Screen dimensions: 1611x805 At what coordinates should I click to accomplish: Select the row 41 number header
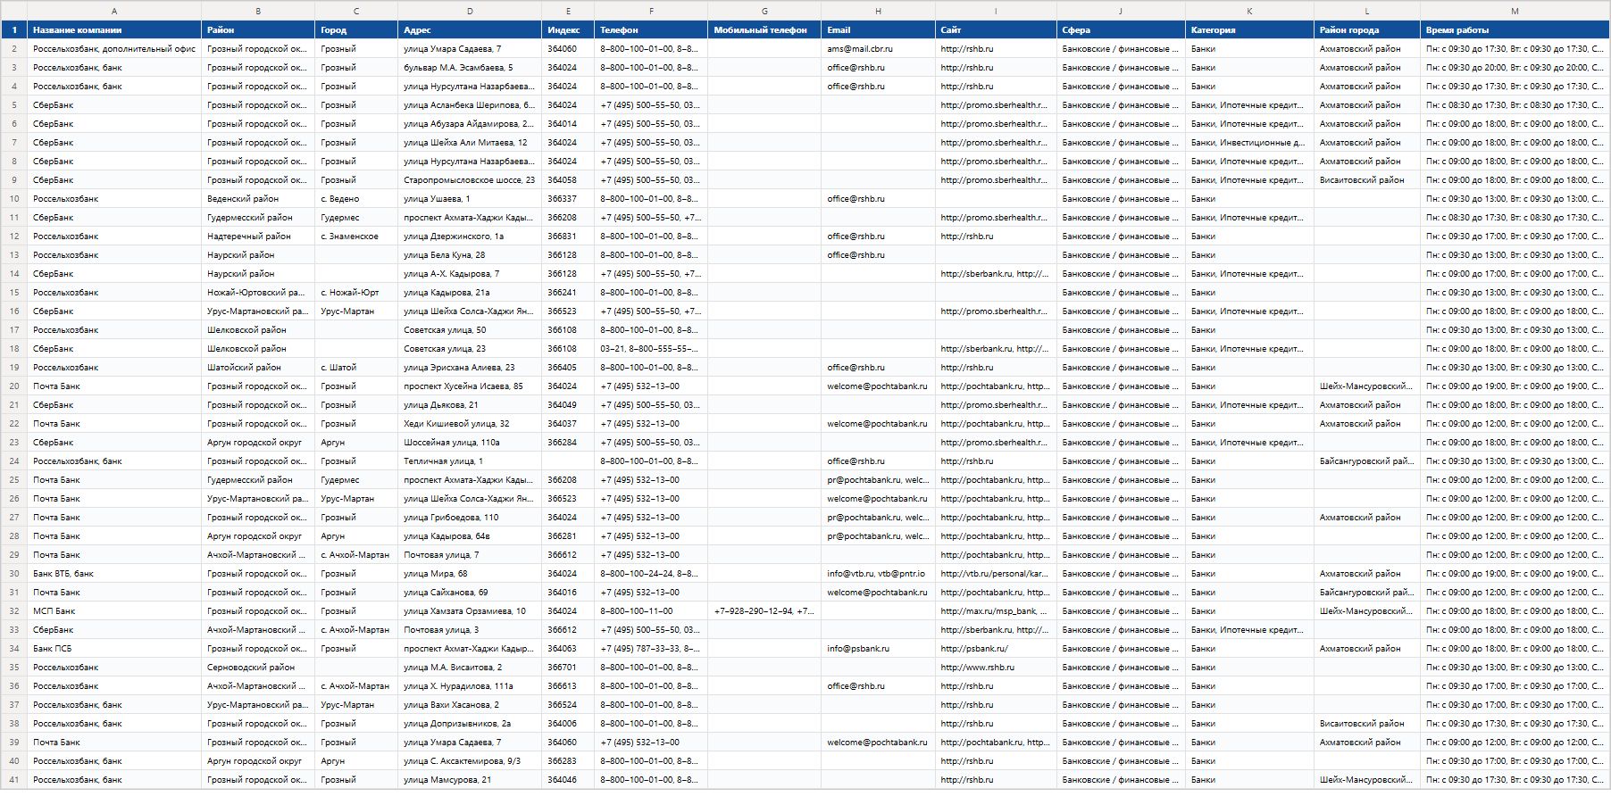14,780
